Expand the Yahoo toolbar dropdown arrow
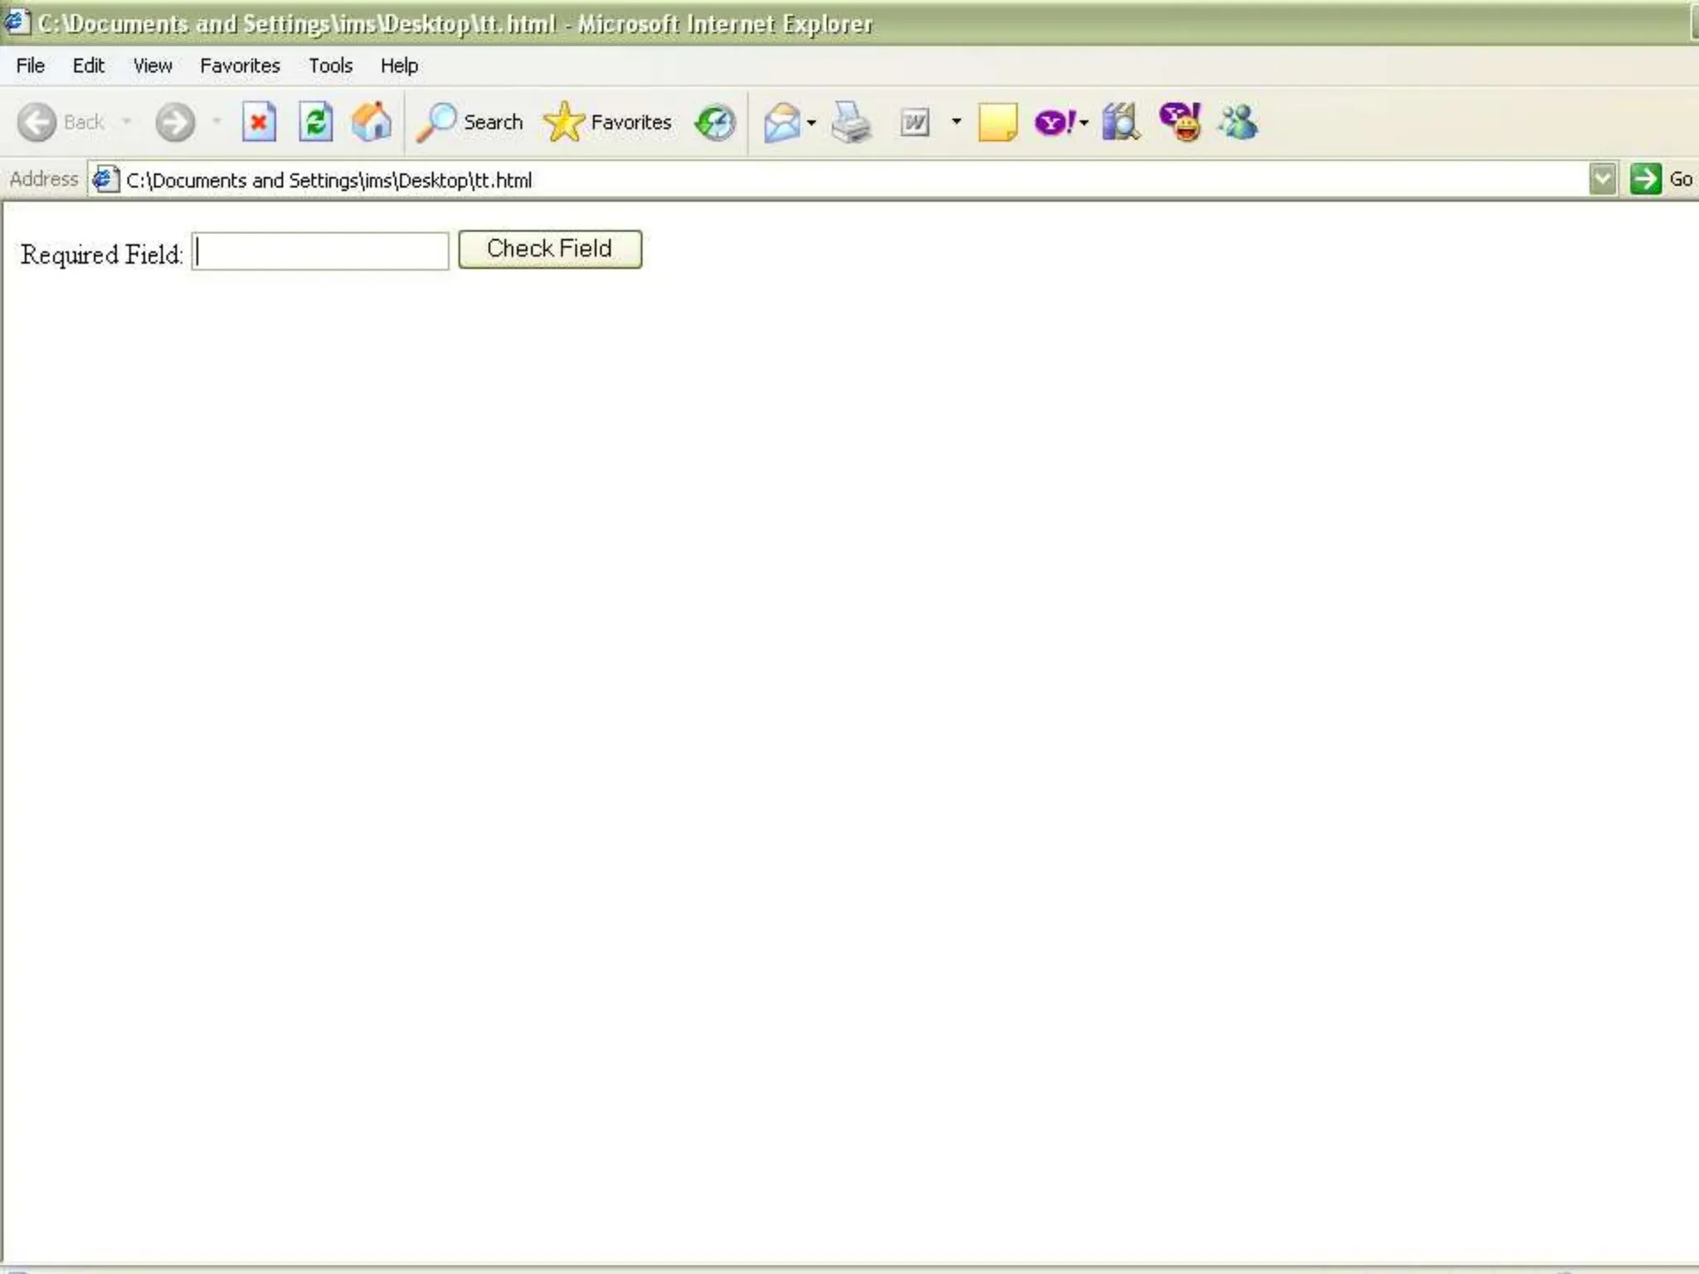1699x1274 pixels. coord(1084,123)
